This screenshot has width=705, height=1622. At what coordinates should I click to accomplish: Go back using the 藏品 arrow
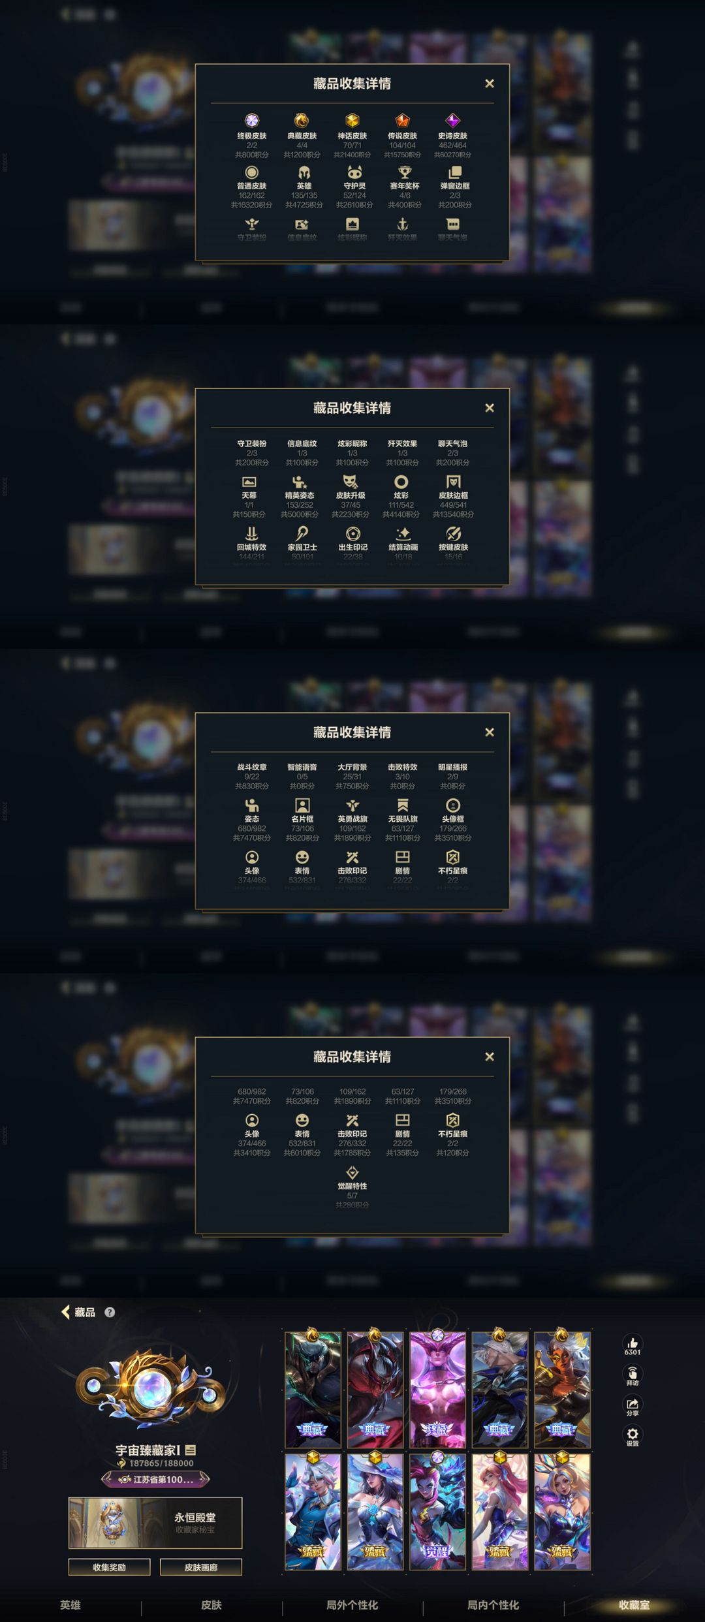(x=78, y=1312)
